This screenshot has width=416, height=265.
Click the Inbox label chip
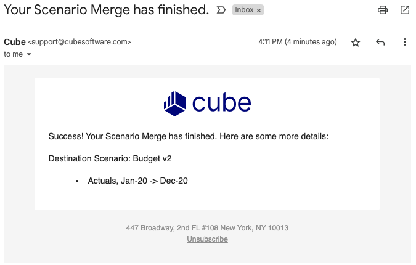click(x=244, y=10)
